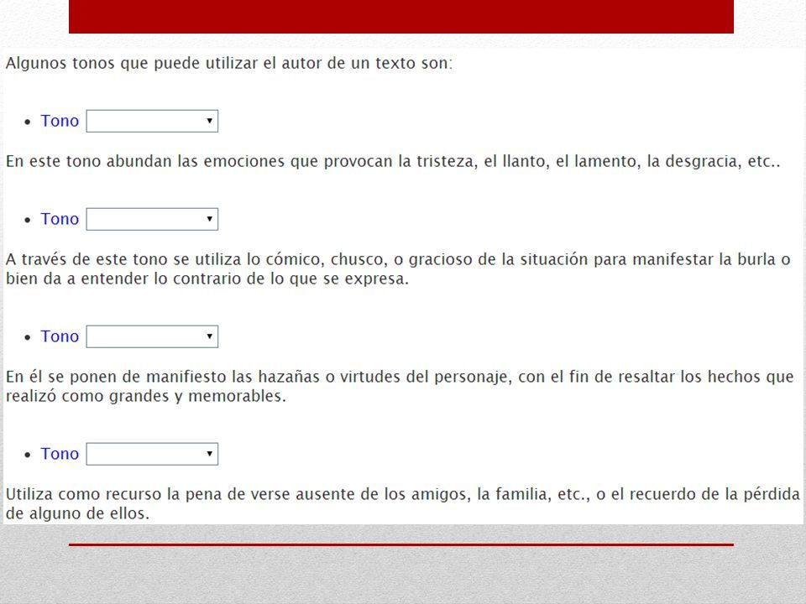Open the Tono dropdown above the hazañas description
This screenshot has height=604, width=806.
[152, 337]
